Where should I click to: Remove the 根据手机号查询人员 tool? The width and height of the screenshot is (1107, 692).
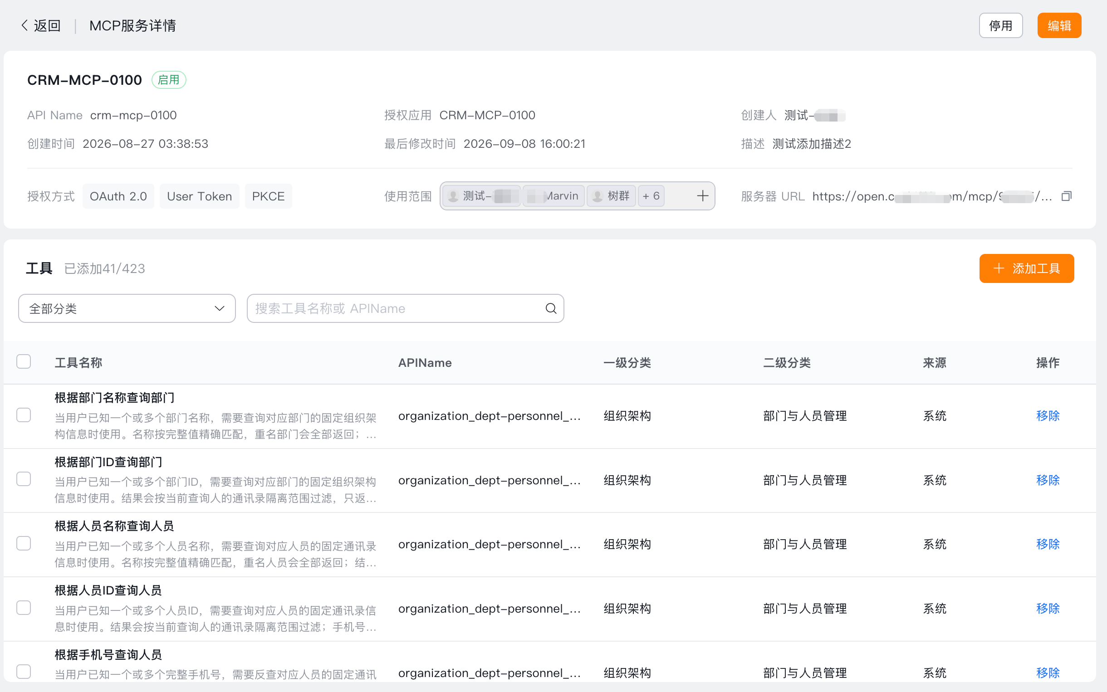(x=1048, y=673)
